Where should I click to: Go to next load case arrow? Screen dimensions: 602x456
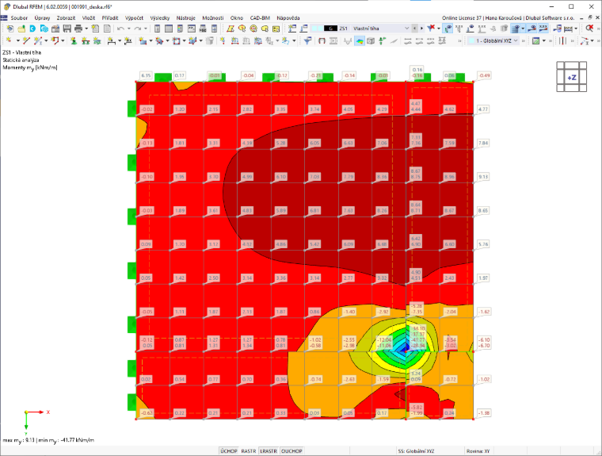421,29
